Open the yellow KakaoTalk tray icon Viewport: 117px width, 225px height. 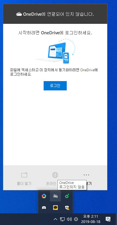coord(55,208)
